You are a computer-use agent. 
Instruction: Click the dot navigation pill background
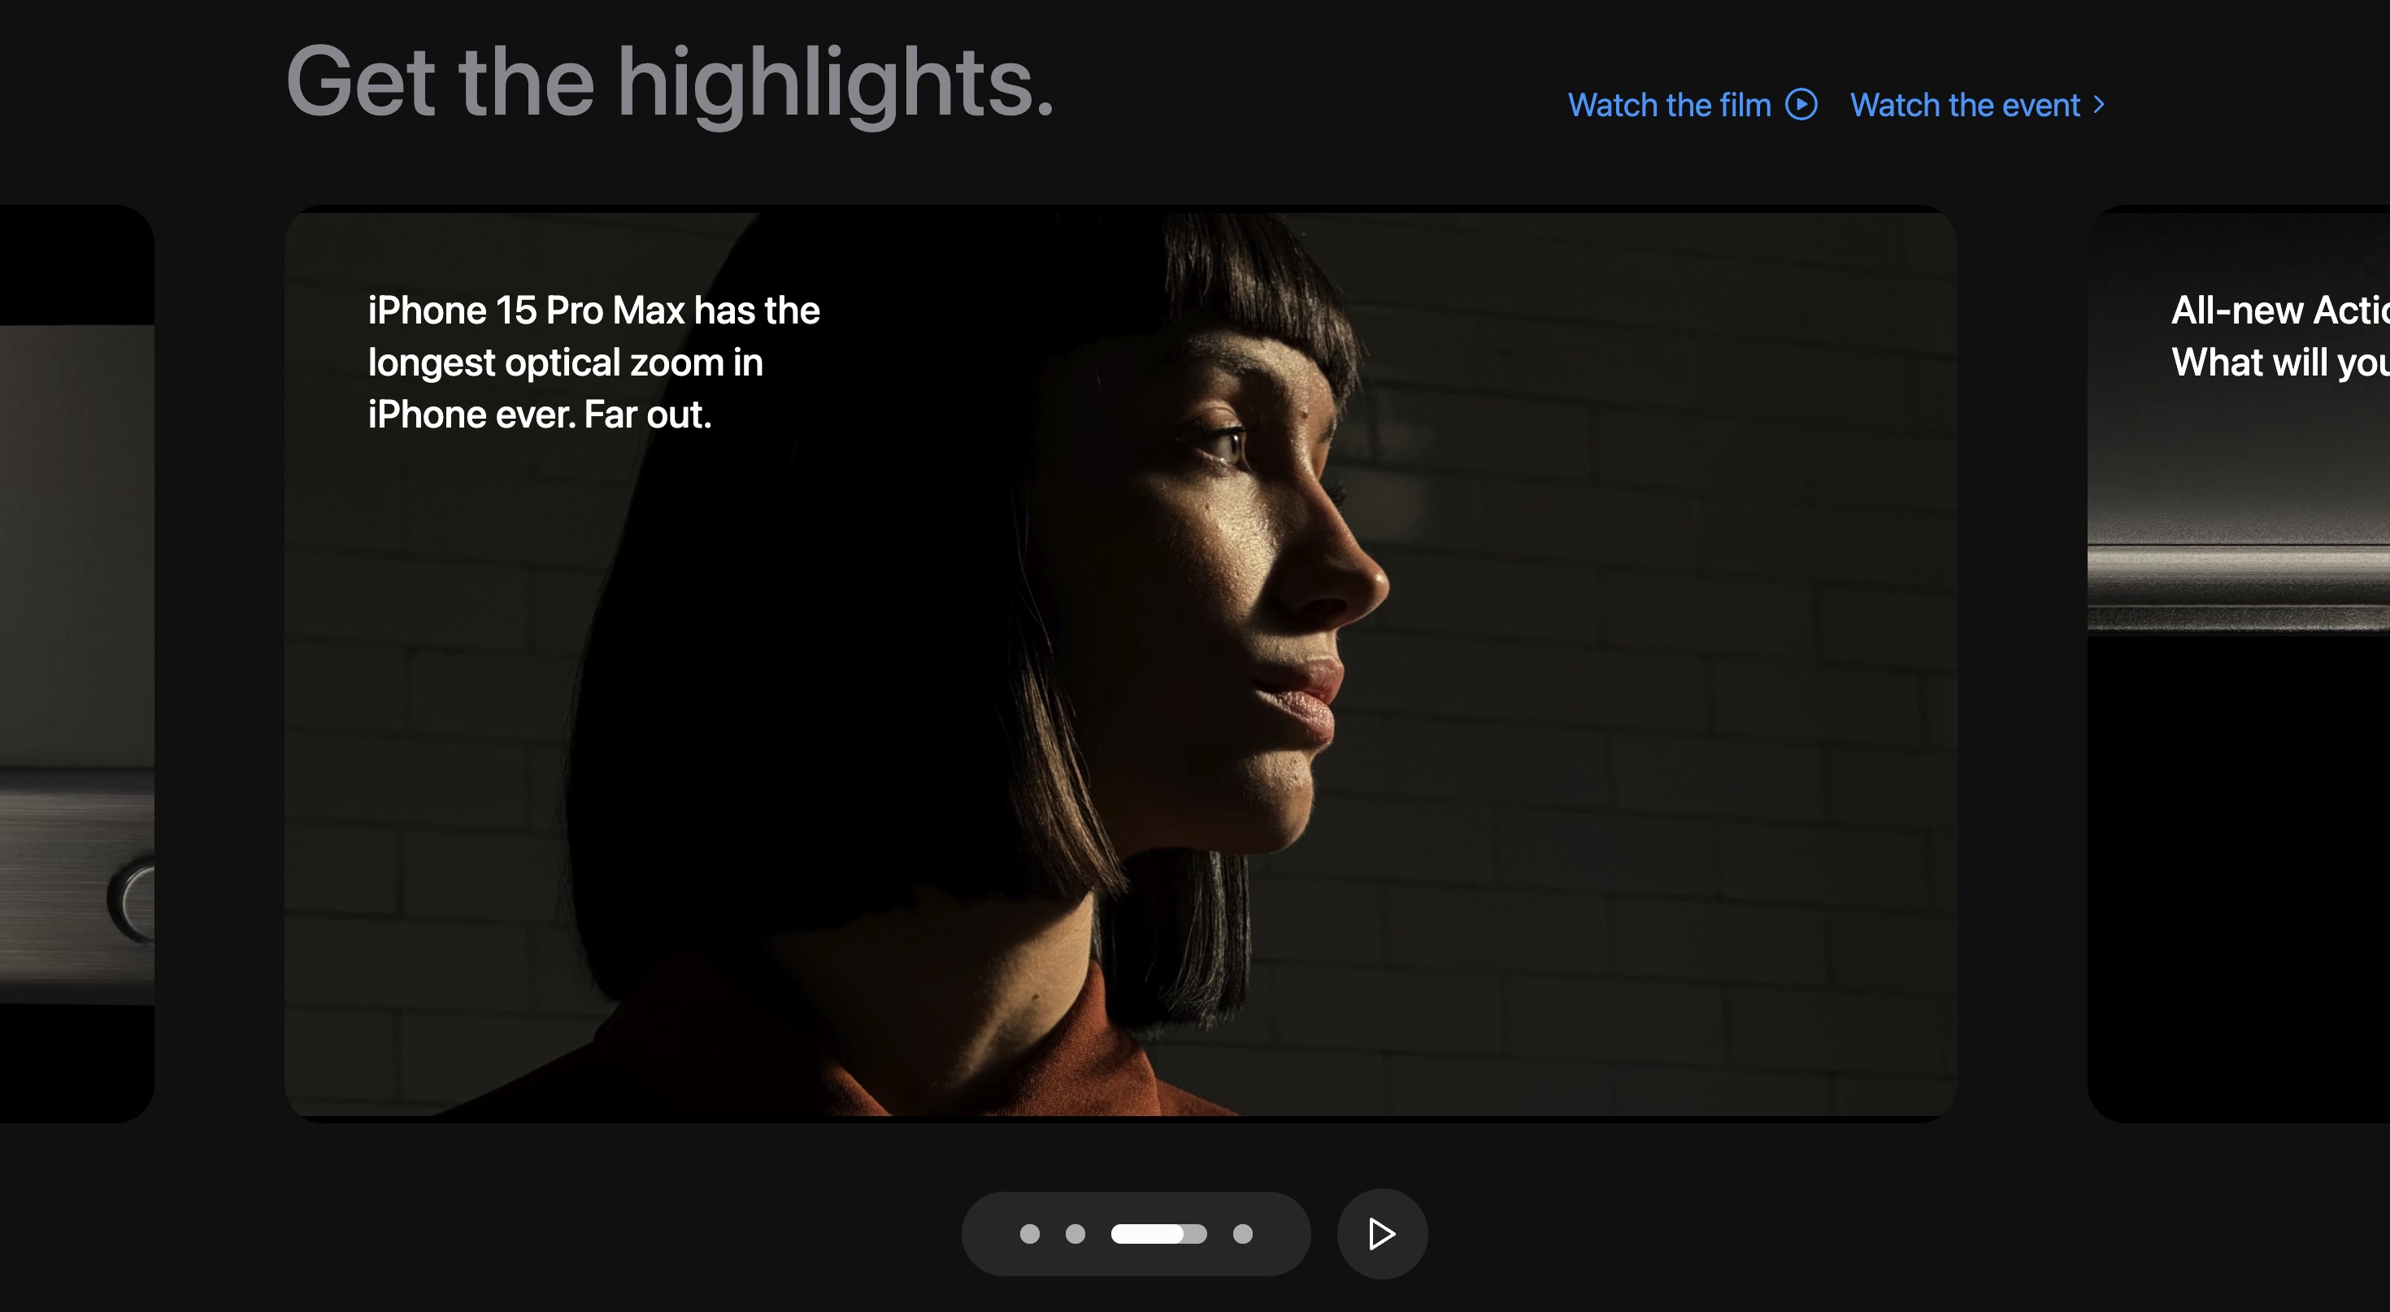1136,1234
